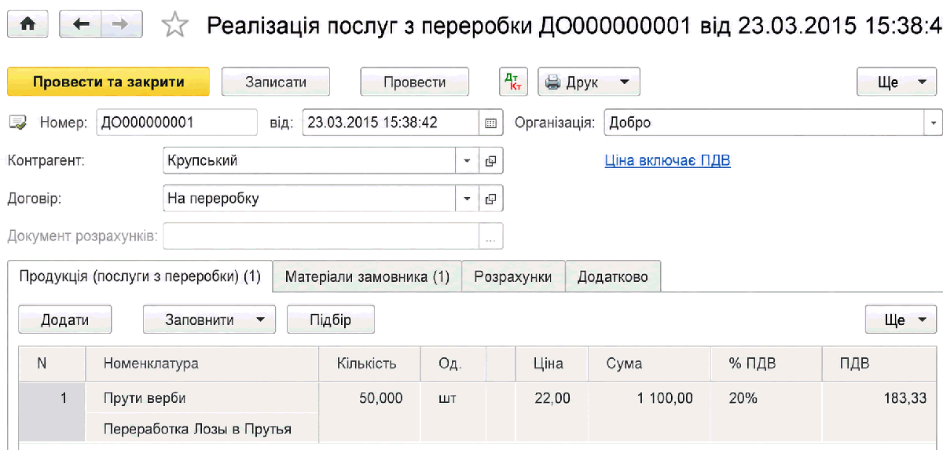The image size is (943, 450).
Task: Select Переработка Лозы в Прутья cell
Action: click(201, 429)
